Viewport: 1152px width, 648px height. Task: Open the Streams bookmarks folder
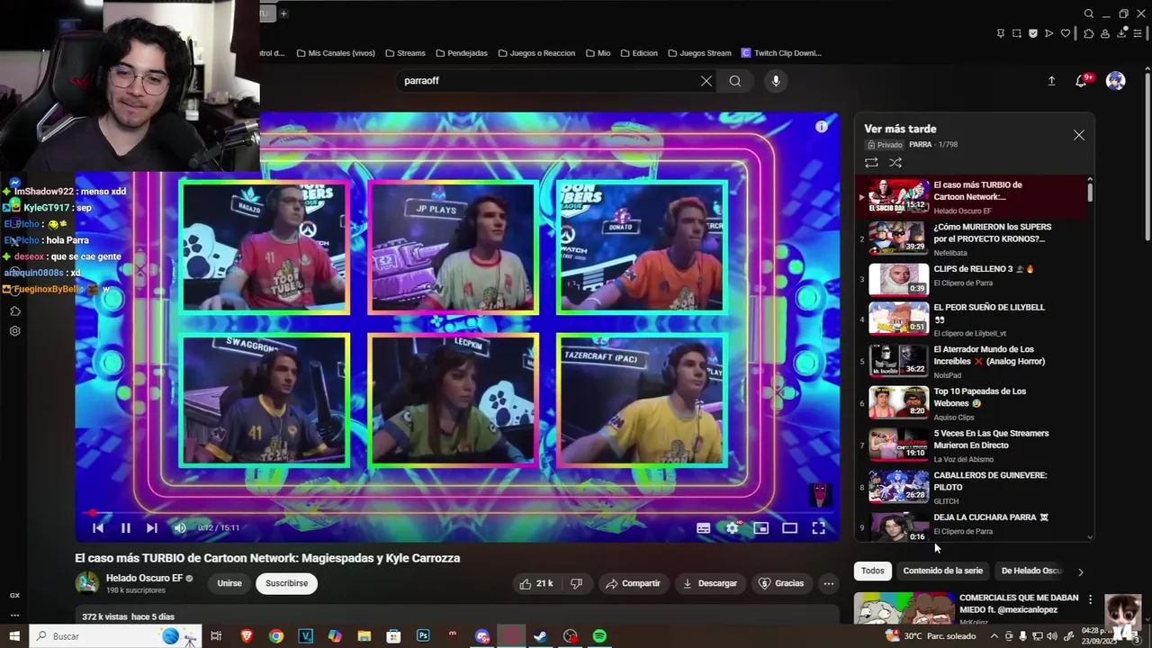[x=405, y=53]
